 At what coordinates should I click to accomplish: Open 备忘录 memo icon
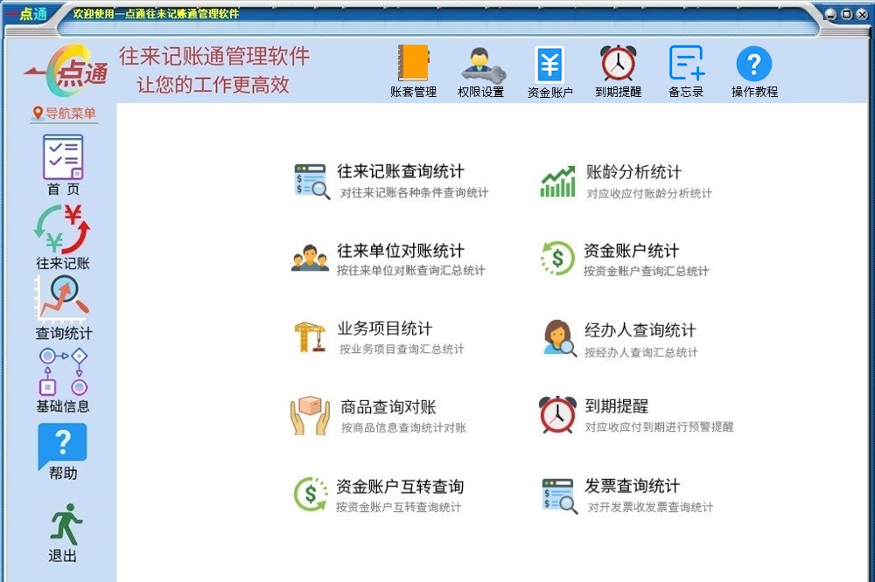tap(686, 63)
